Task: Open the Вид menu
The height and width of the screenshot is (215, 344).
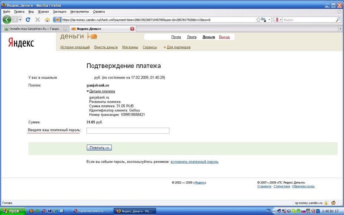Action: point(31,11)
